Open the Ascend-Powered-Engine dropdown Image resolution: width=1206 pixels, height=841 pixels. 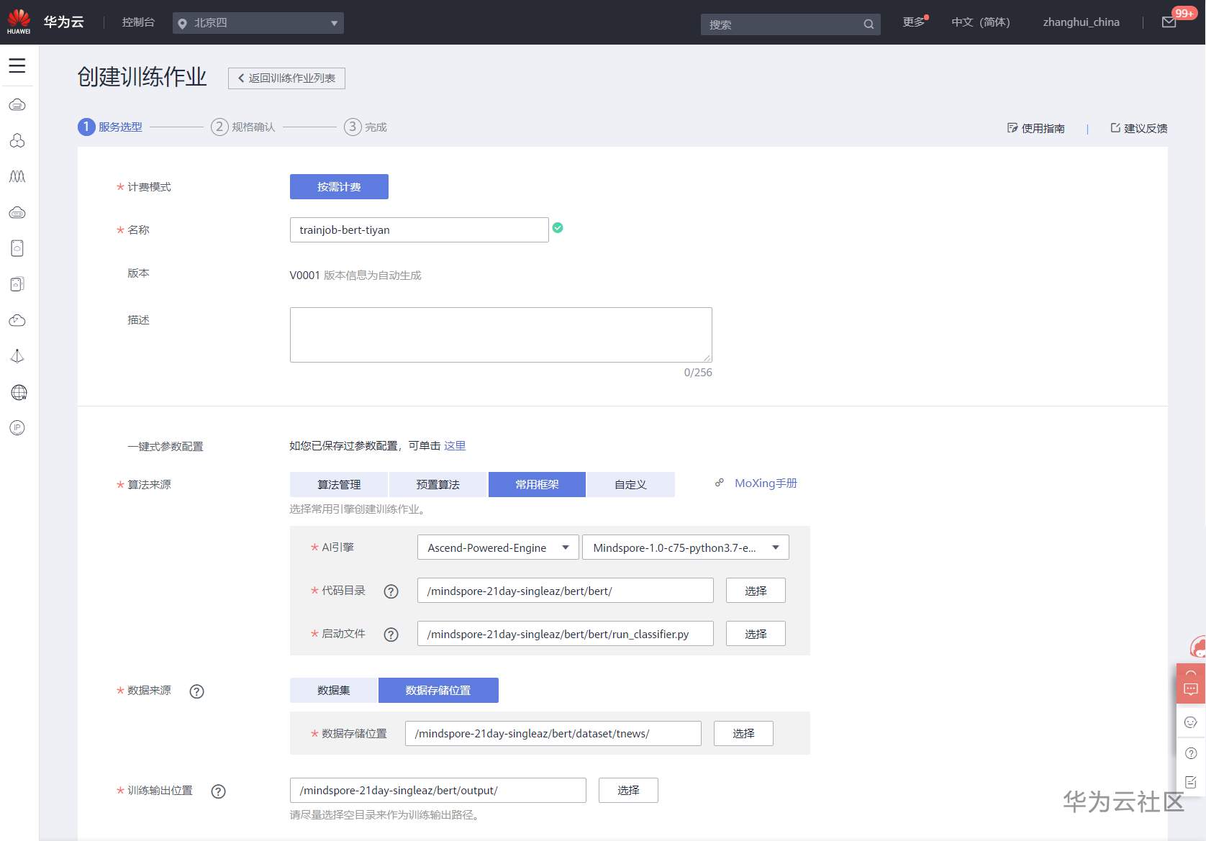(498, 547)
